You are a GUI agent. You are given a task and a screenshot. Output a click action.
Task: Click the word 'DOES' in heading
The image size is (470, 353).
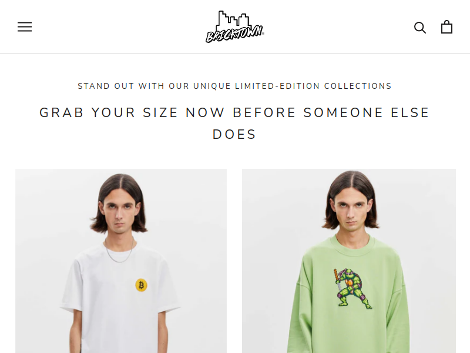tap(234, 135)
